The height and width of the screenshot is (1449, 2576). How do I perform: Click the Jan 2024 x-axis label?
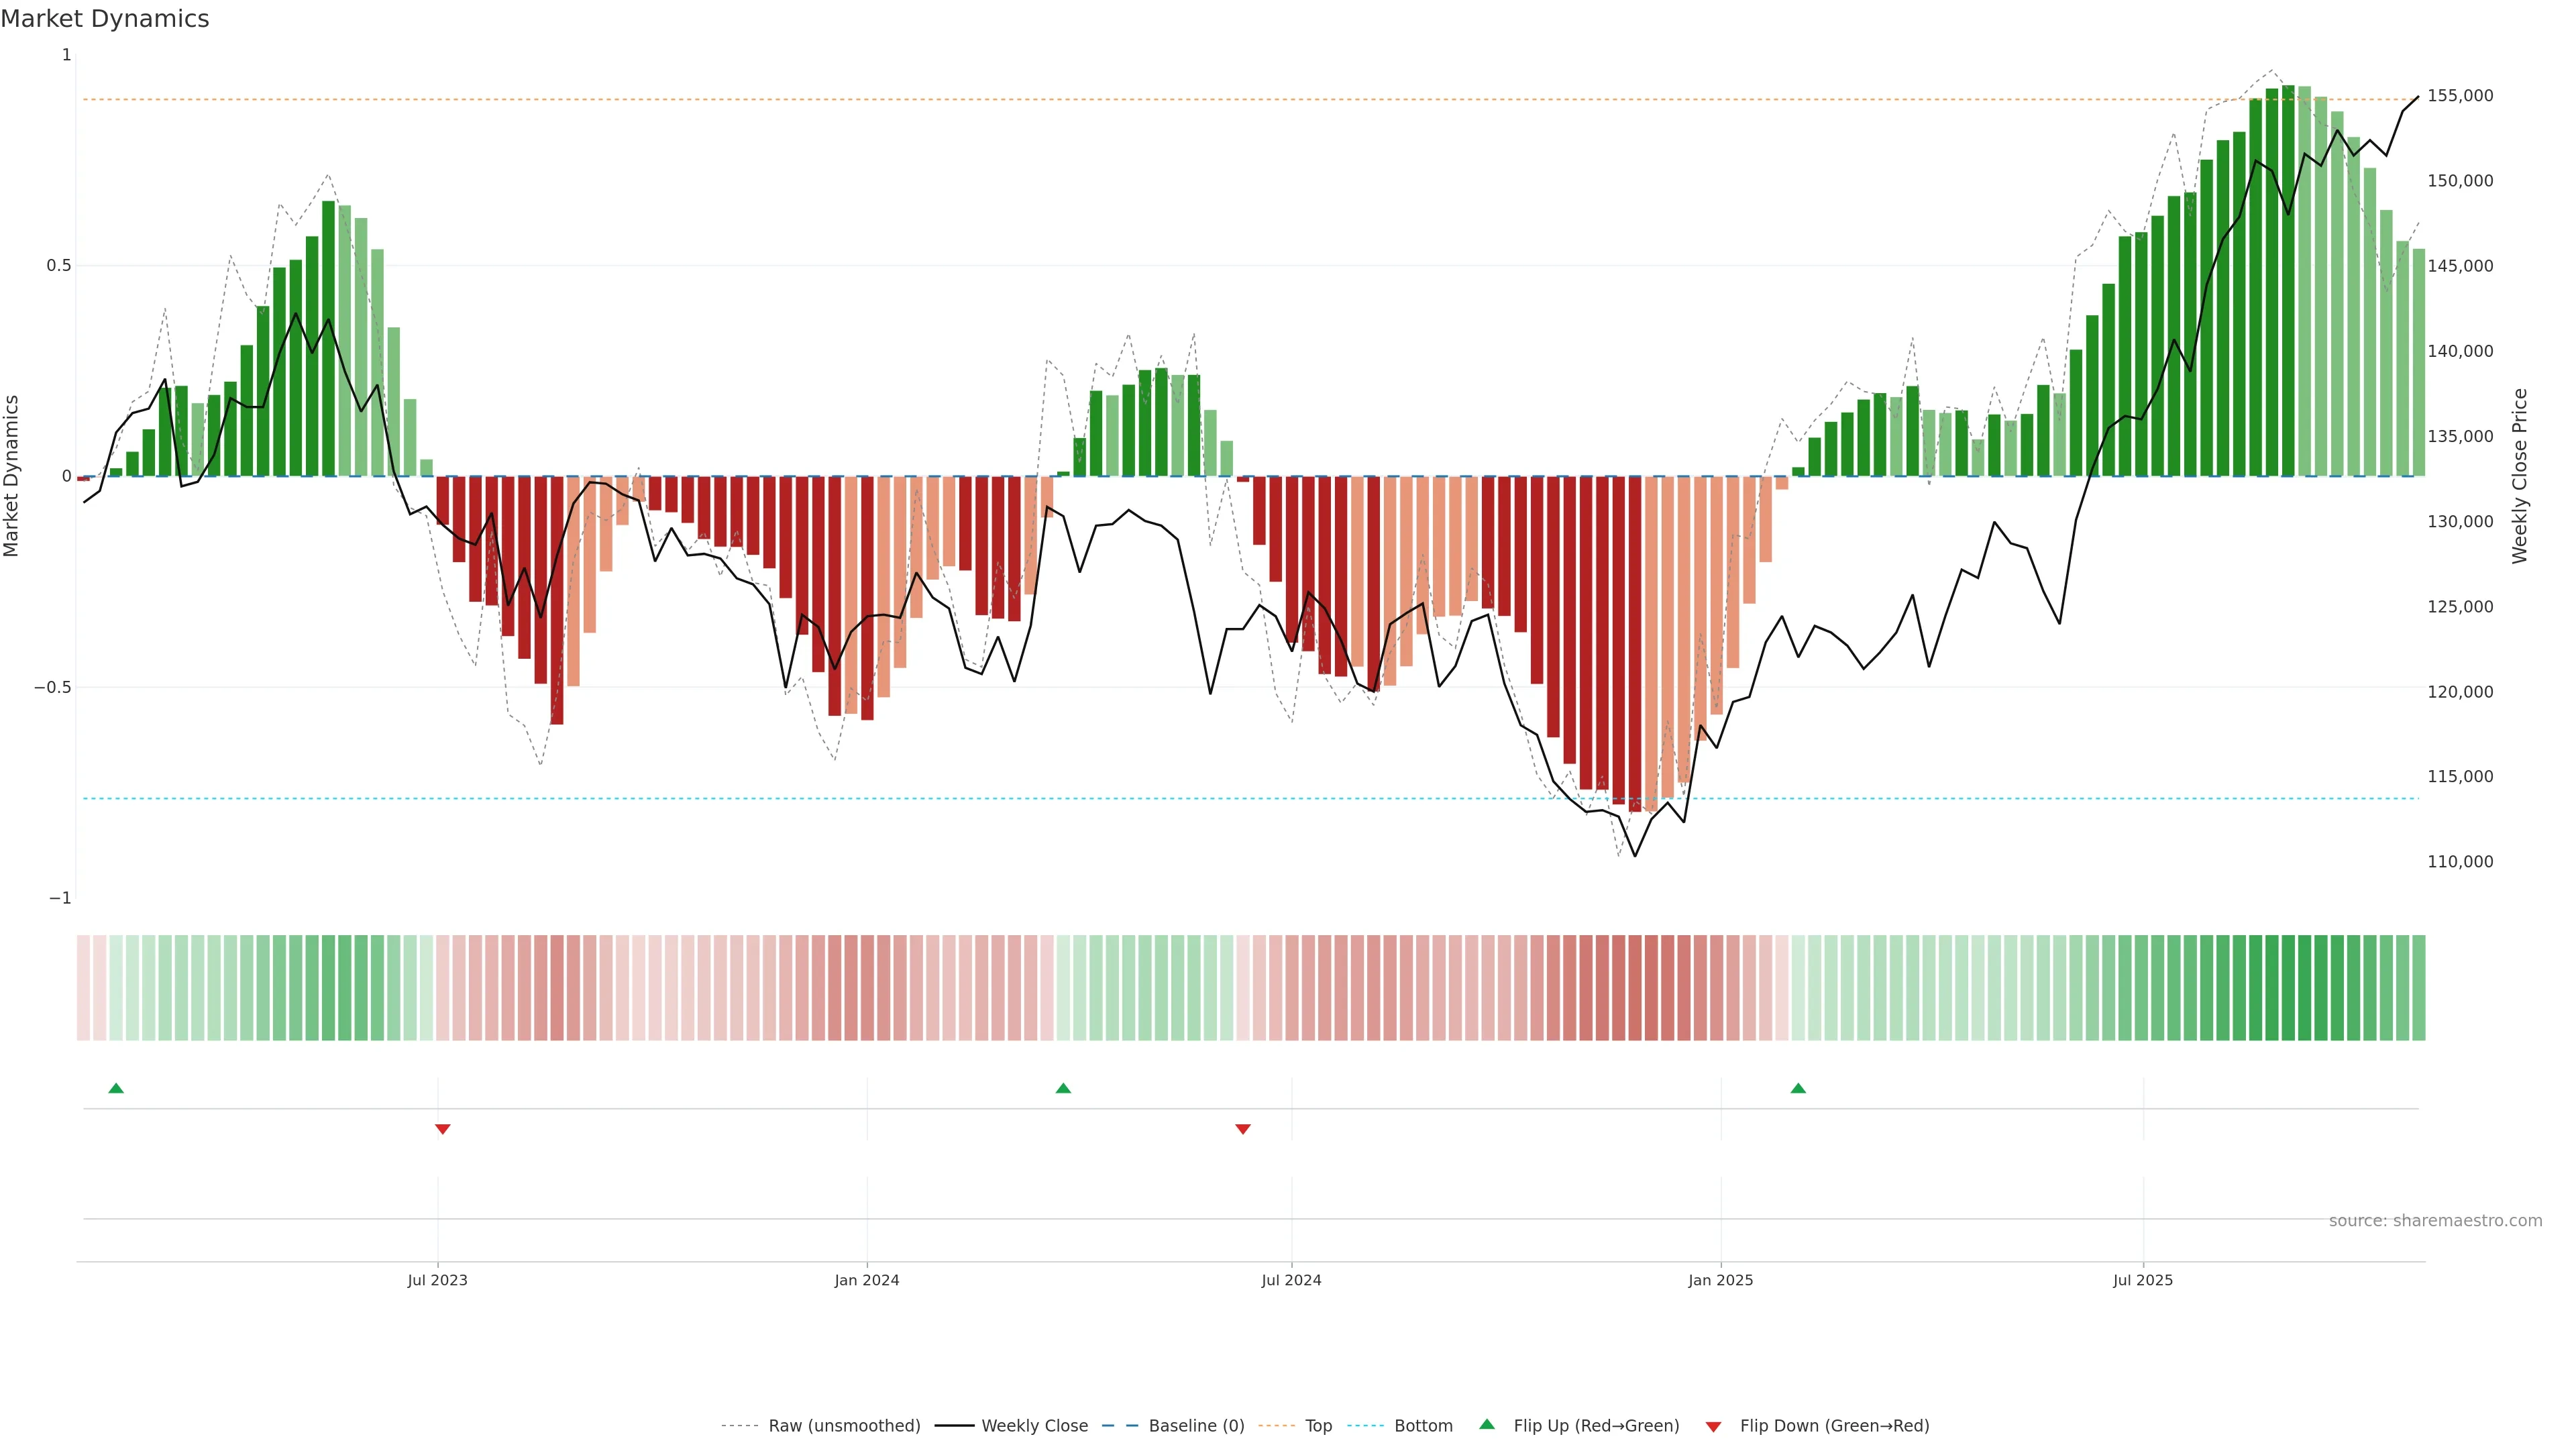(867, 1280)
